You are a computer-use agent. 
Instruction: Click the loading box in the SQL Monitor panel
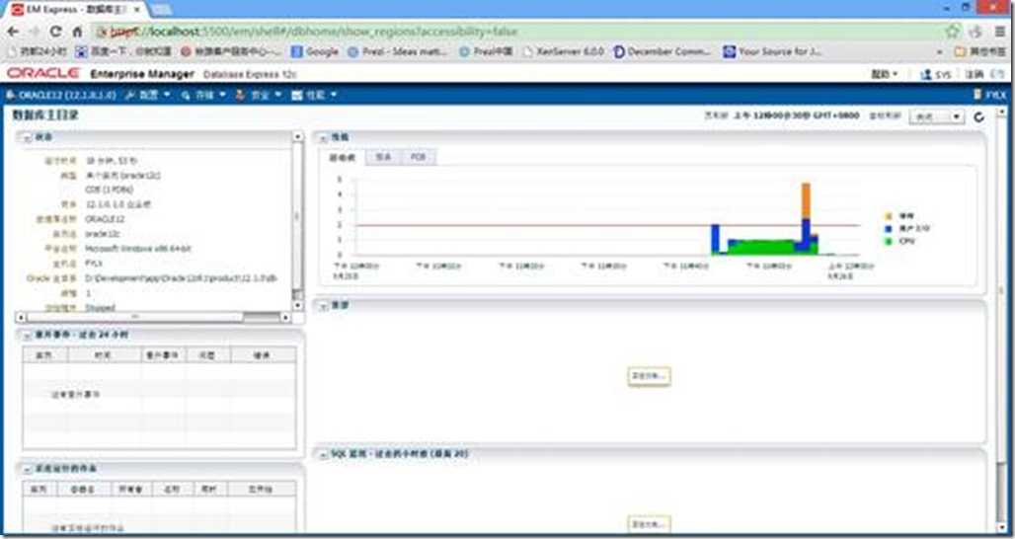650,523
